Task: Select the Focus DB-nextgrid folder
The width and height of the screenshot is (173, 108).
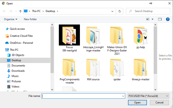Action: (x=69, y=38)
